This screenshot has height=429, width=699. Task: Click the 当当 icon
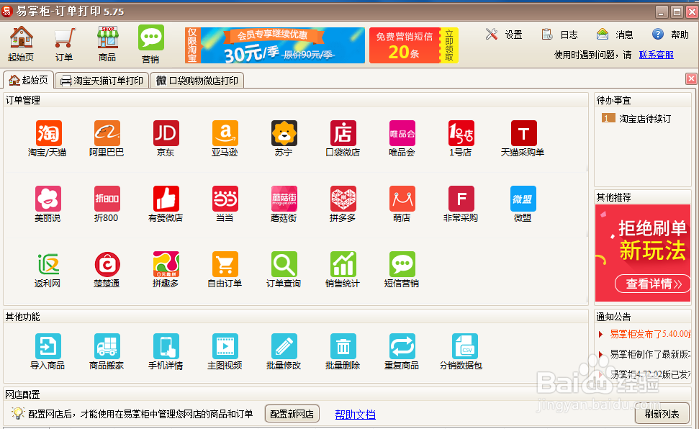click(x=225, y=199)
